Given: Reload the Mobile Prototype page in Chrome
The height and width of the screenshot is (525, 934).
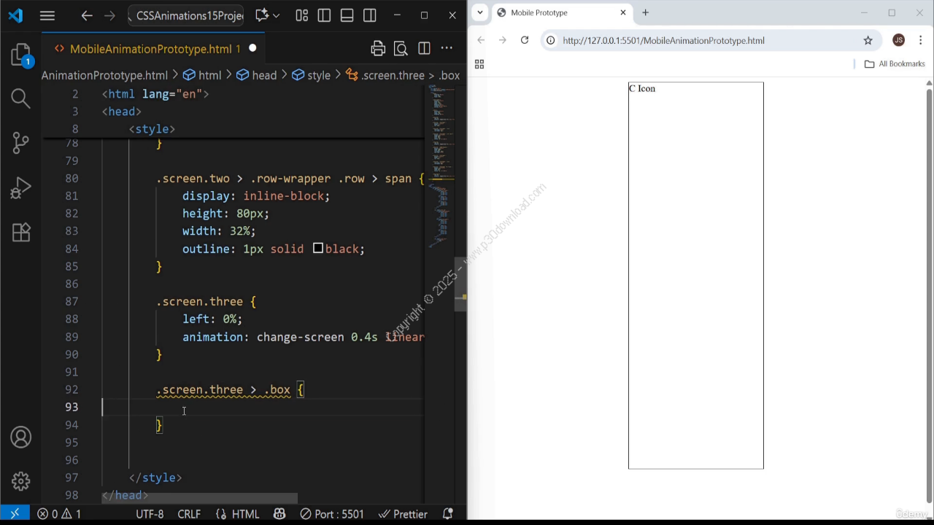Looking at the screenshot, I should coord(524,40).
